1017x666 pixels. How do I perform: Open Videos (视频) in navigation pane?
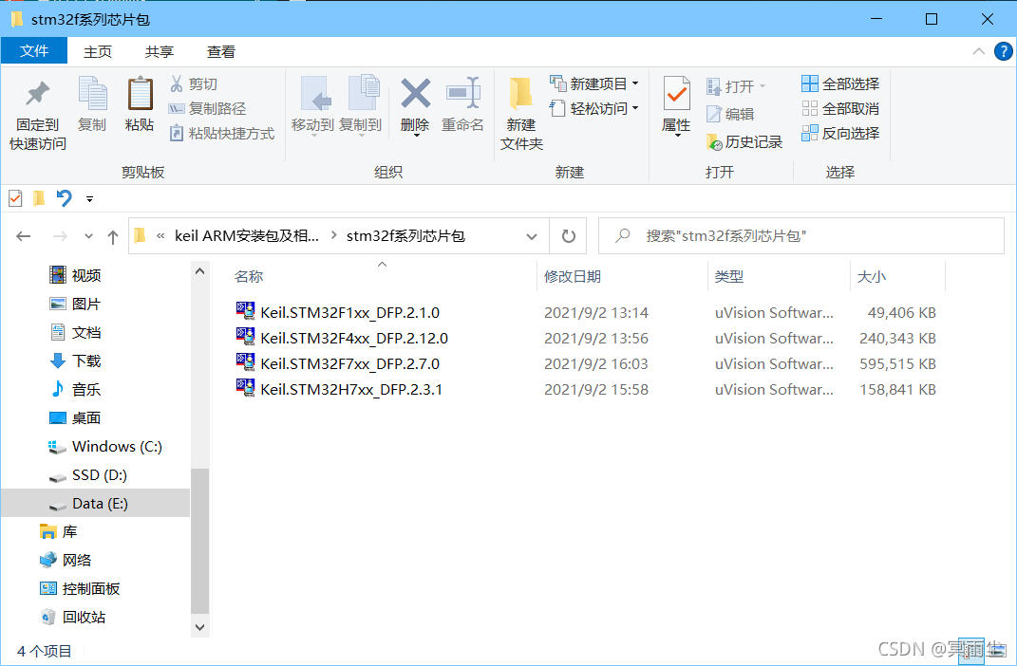75,275
